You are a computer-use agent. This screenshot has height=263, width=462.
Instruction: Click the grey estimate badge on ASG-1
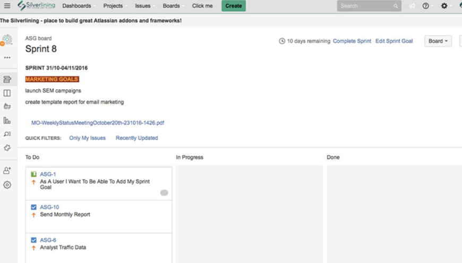click(164, 193)
